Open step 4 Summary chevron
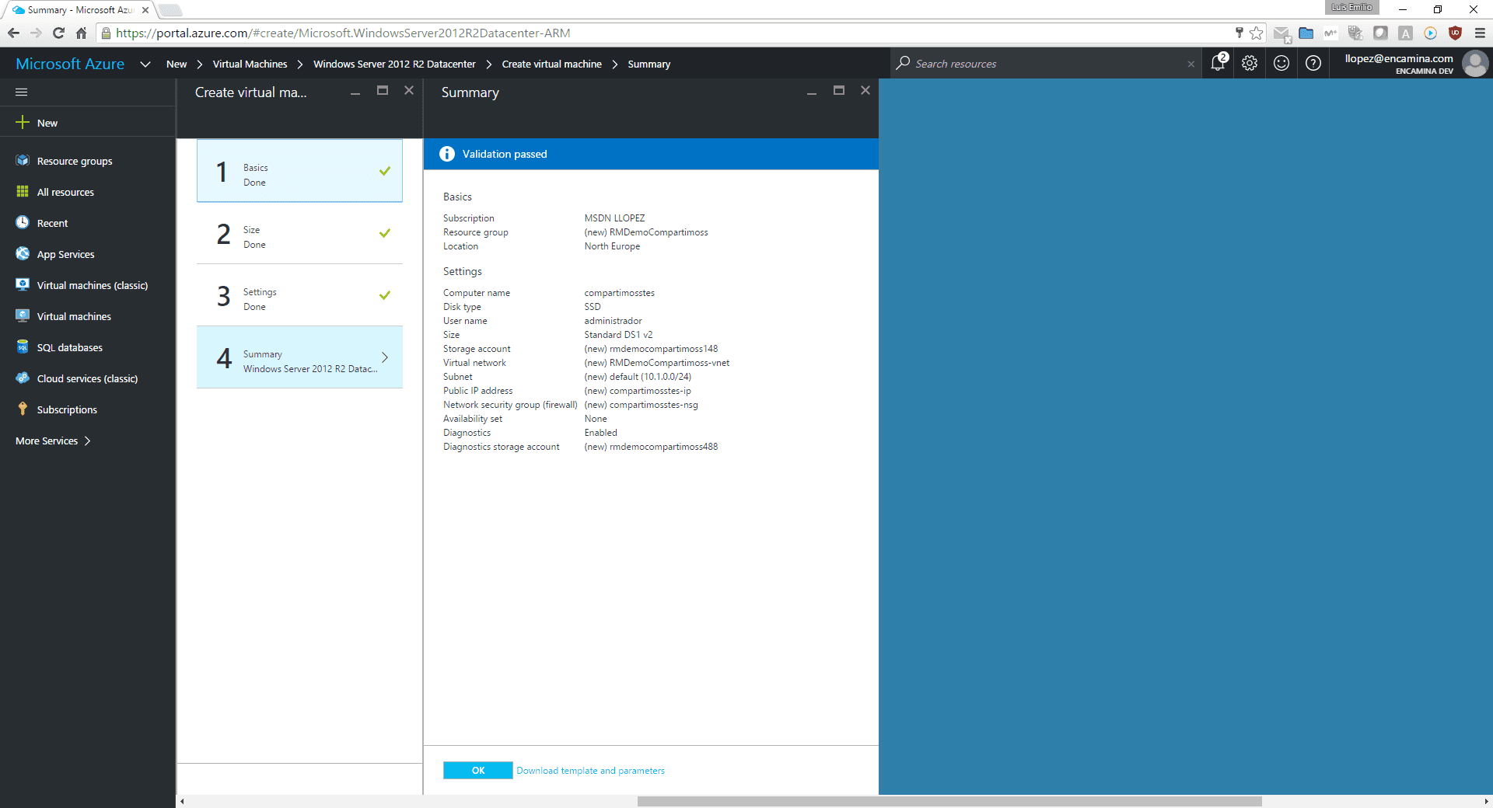 click(384, 357)
